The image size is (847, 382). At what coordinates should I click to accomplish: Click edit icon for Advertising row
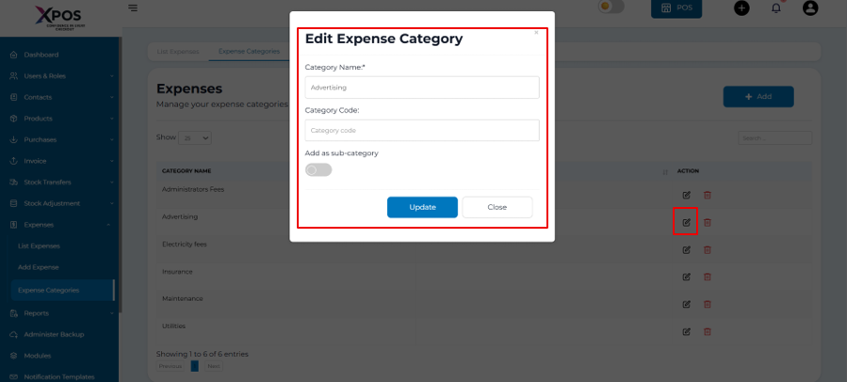686,222
